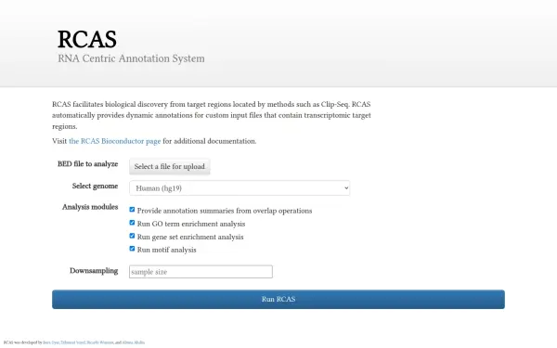This screenshot has width=557, height=348.
Task: Click the 'Run GO term enrichment analysis' label
Action: (191, 224)
